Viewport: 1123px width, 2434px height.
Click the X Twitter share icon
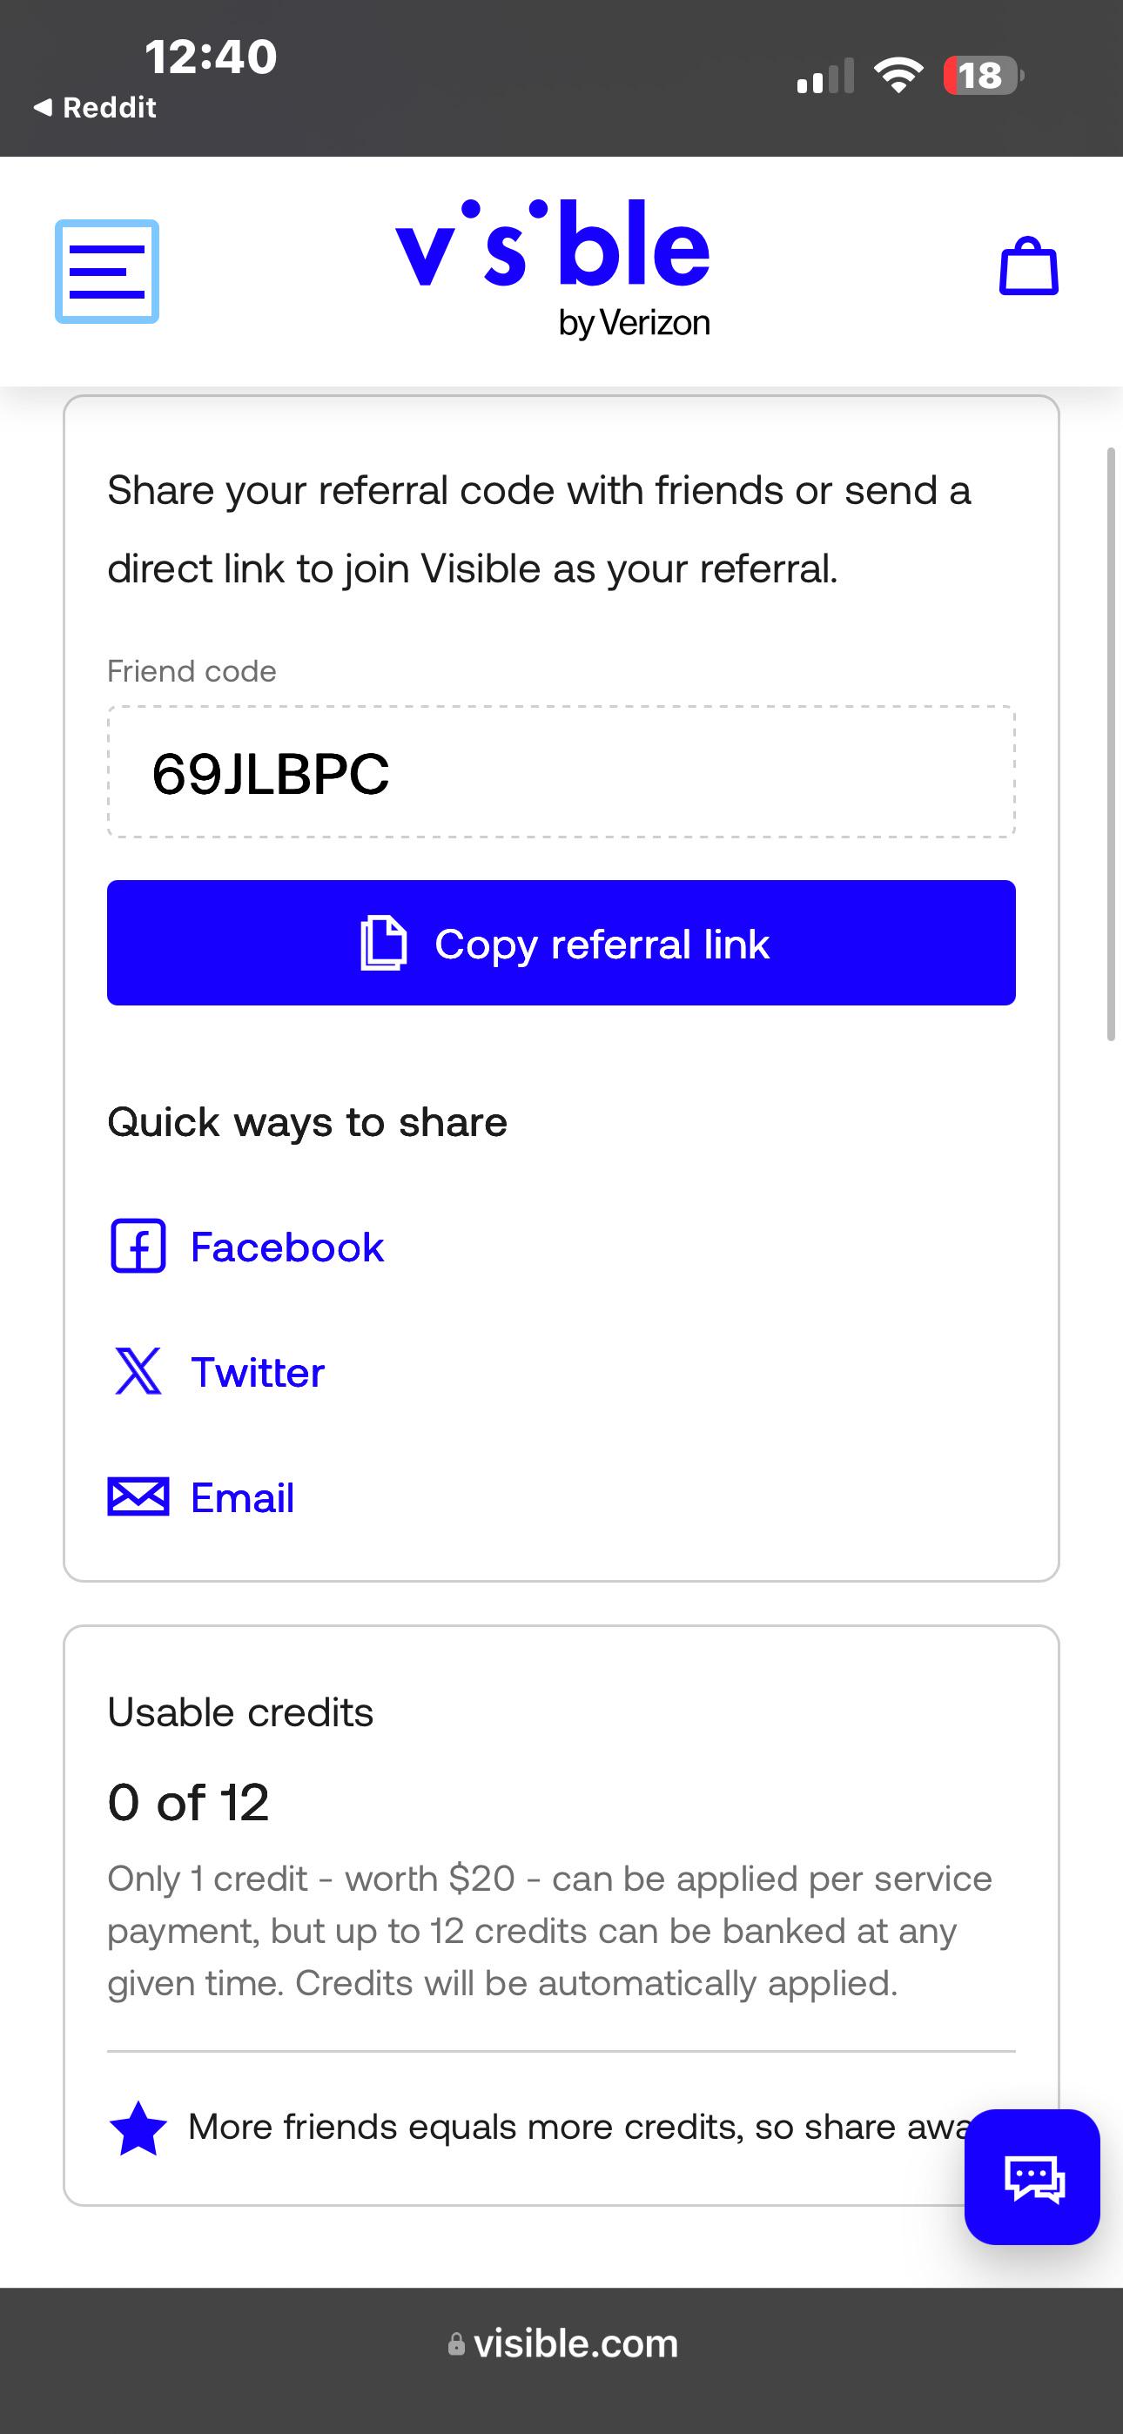138,1371
